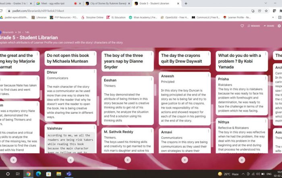Open PYP Resources bookmark
The height and width of the screenshot is (178, 282).
(x=64, y=17)
